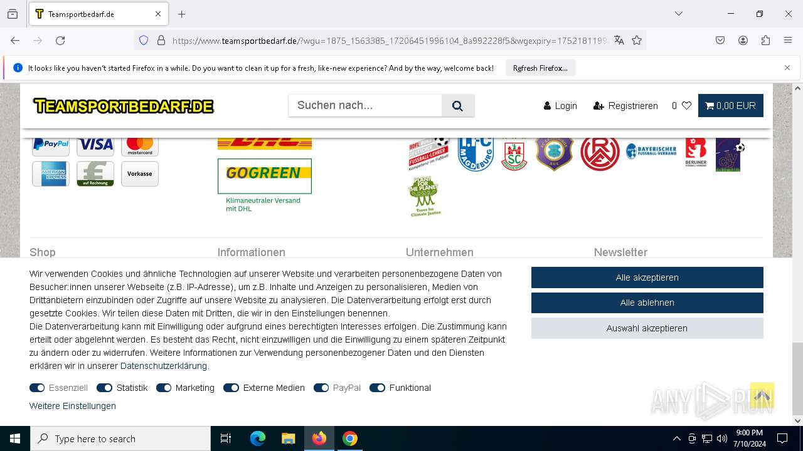Click the VISA payment icon
803x451 pixels.
click(95, 145)
